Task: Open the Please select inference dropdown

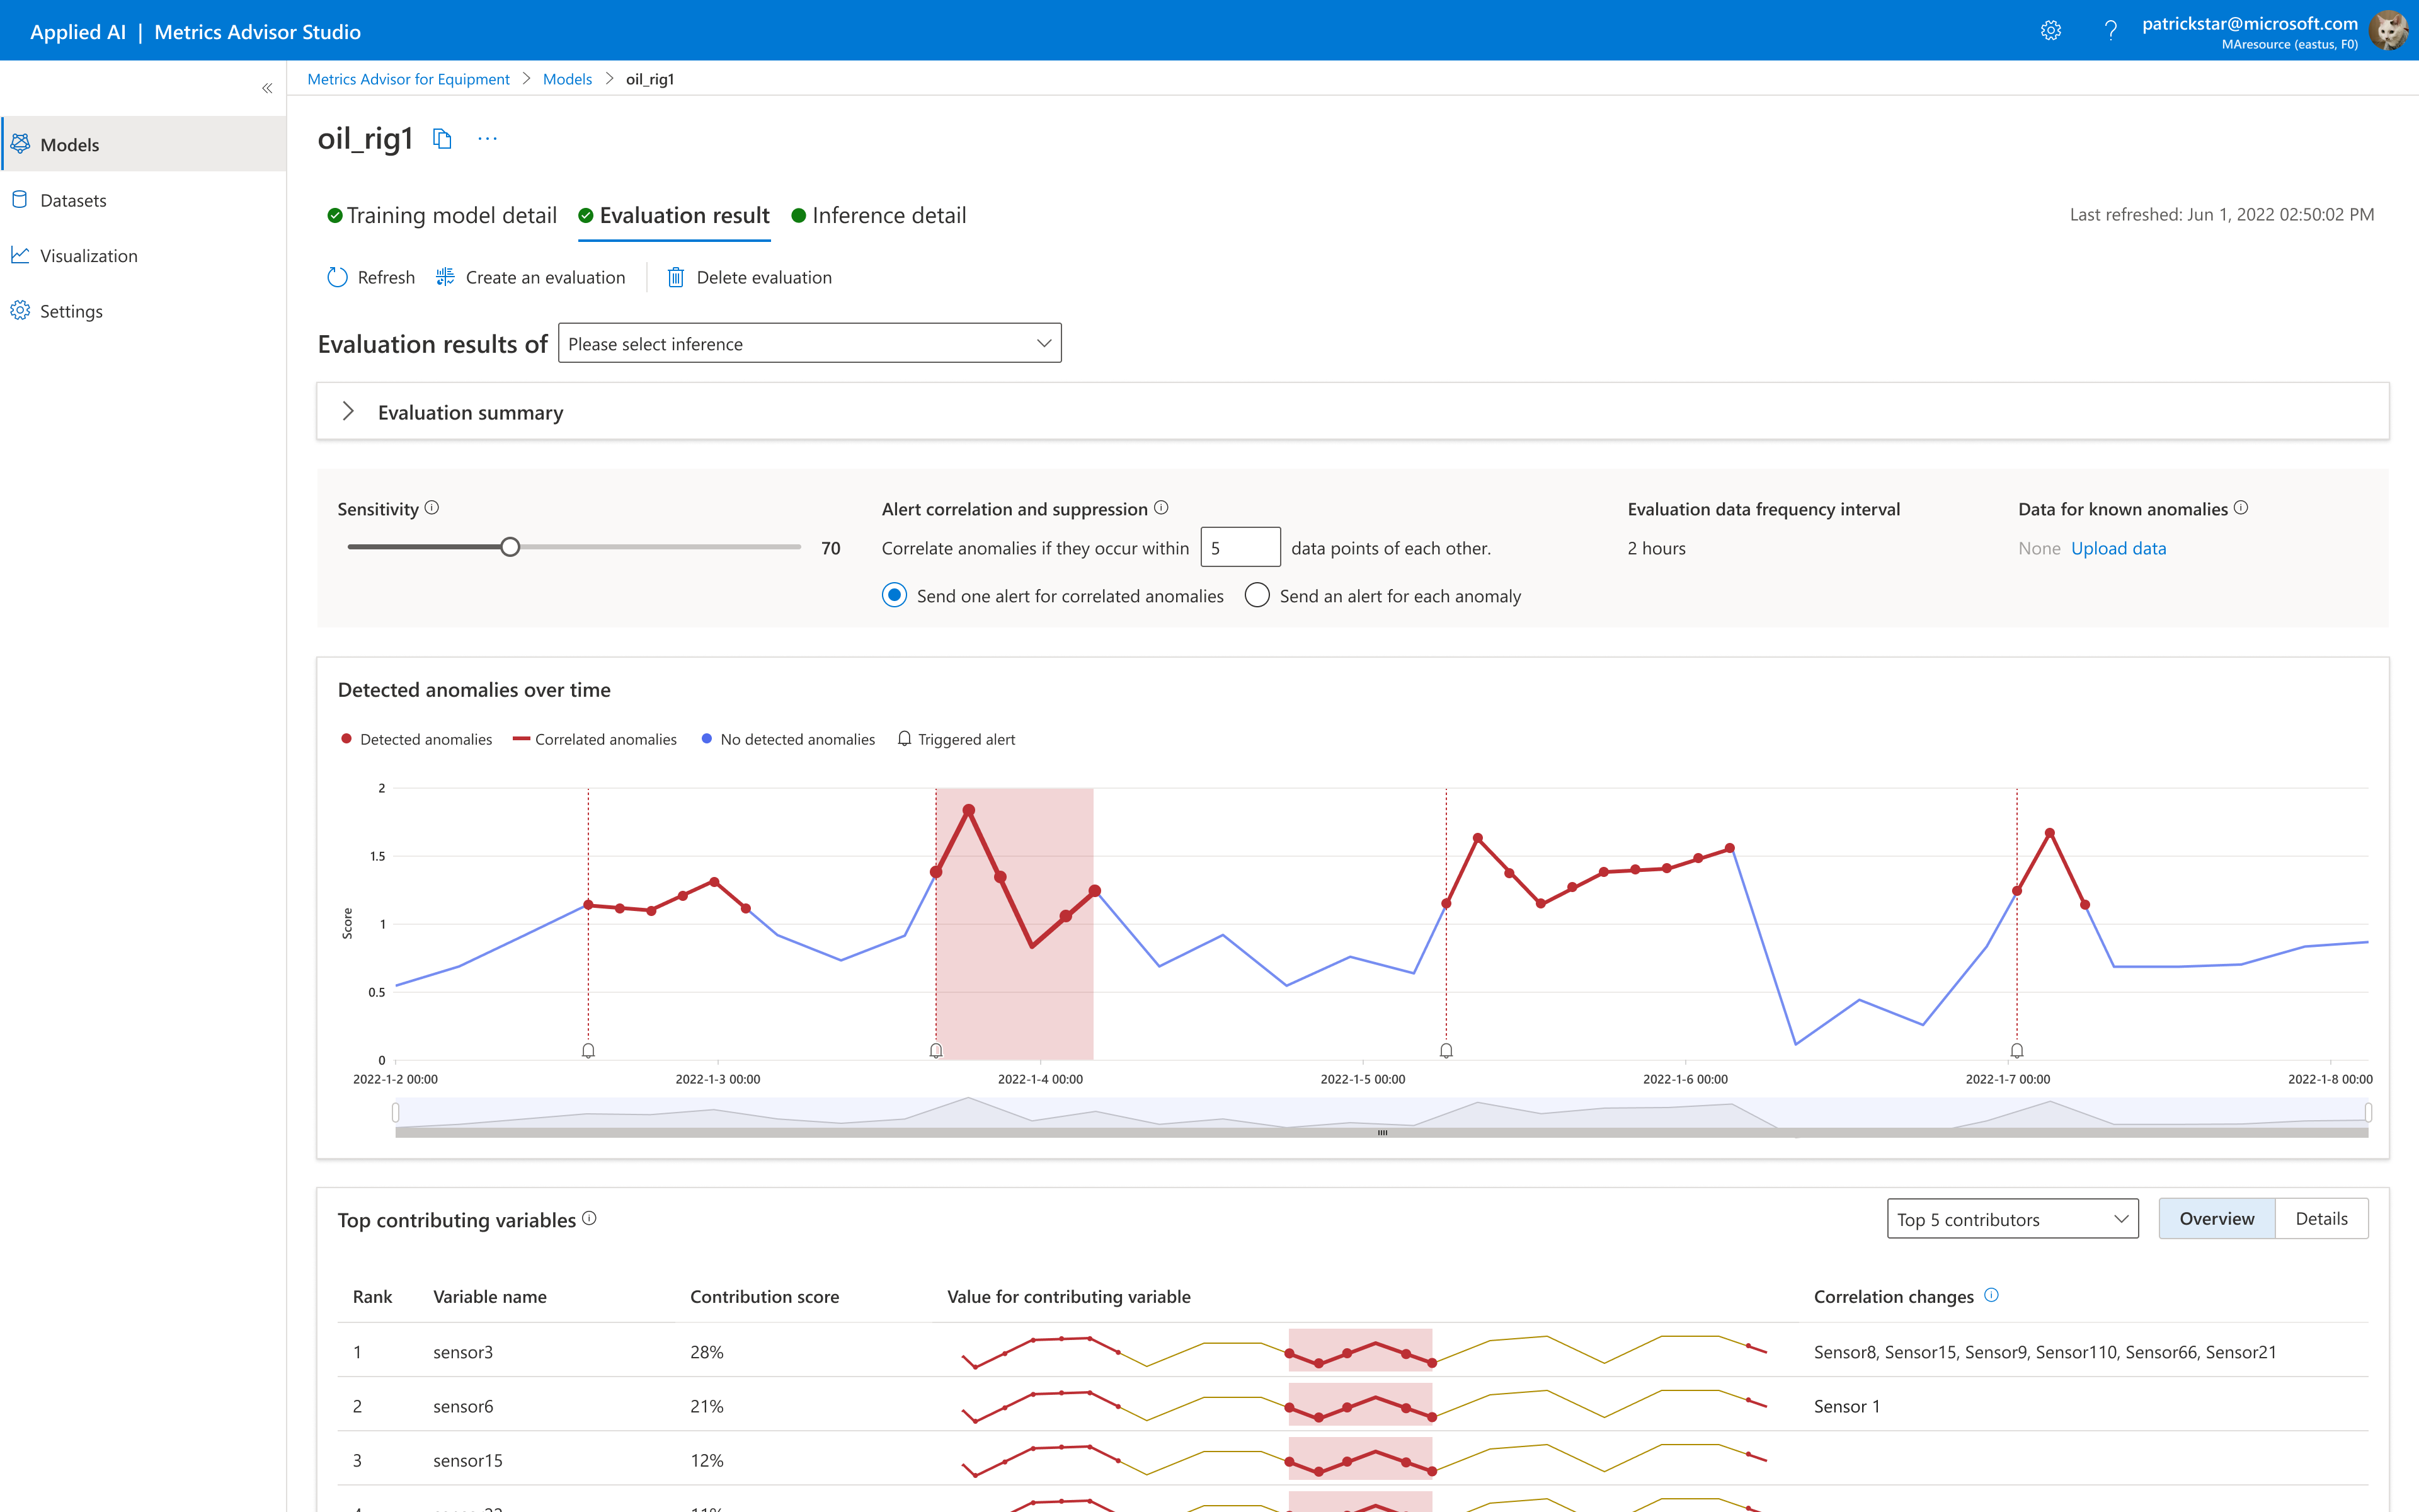Action: coord(809,343)
